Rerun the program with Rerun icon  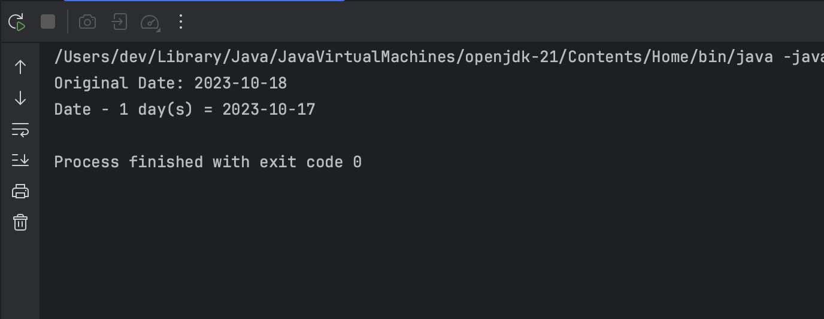[17, 23]
